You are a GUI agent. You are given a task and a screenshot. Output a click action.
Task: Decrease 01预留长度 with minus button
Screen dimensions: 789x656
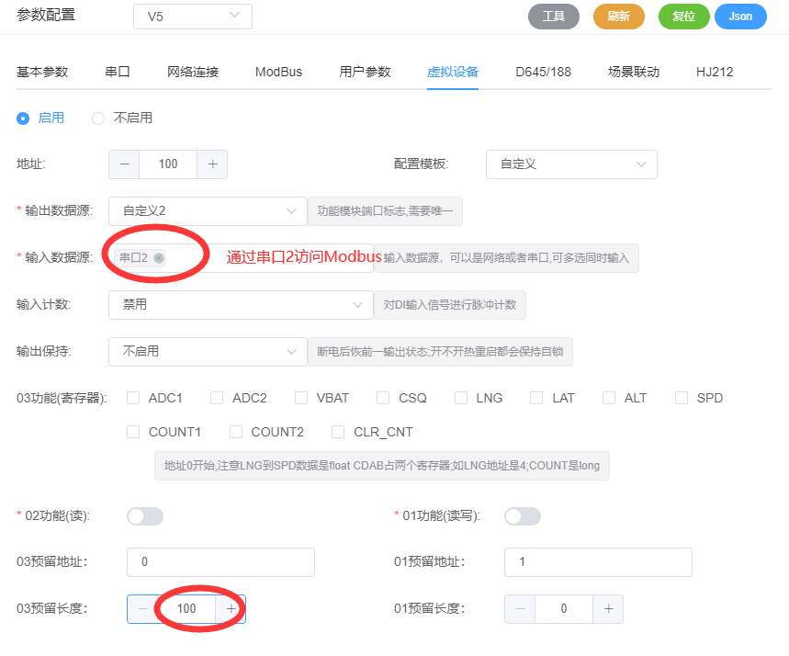(x=520, y=608)
